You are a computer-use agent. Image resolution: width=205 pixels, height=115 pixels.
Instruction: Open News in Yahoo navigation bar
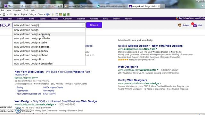coord(32,19)
